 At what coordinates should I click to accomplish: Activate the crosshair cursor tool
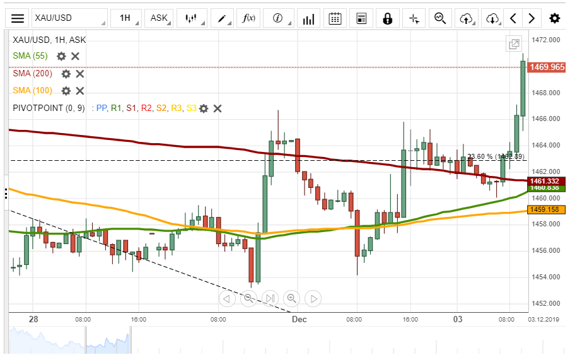click(414, 18)
